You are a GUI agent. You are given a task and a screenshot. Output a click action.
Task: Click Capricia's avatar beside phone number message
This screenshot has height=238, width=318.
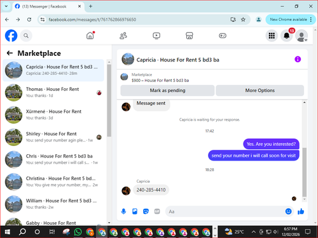pyautogui.click(x=126, y=191)
